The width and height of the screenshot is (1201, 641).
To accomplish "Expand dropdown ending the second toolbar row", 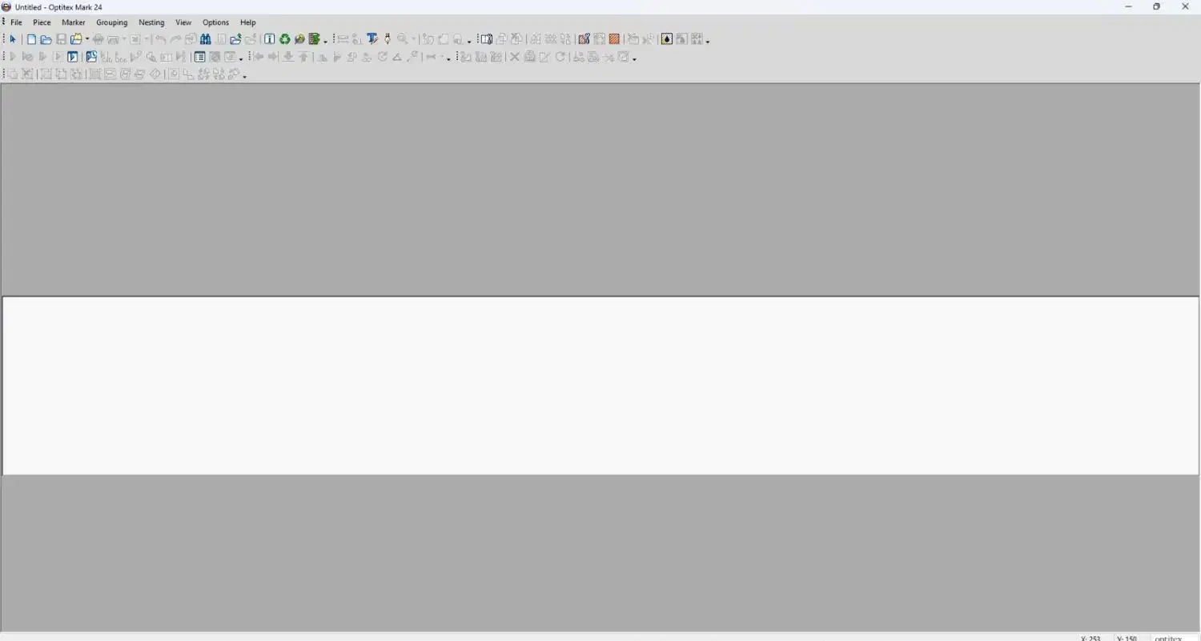I will coord(634,58).
